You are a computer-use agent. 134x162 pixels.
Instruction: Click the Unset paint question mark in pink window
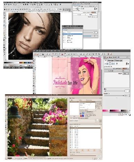tap(117, 64)
